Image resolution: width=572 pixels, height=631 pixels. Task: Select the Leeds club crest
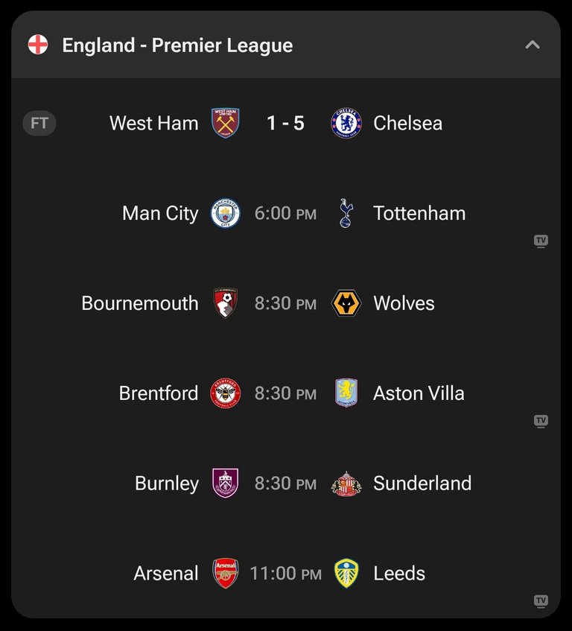pos(346,573)
